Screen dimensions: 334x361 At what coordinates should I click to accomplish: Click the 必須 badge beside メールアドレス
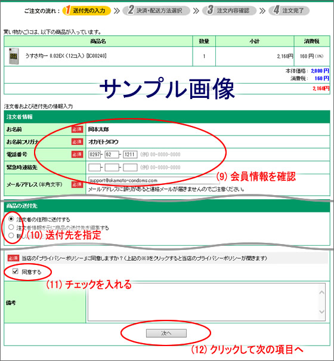click(x=77, y=184)
